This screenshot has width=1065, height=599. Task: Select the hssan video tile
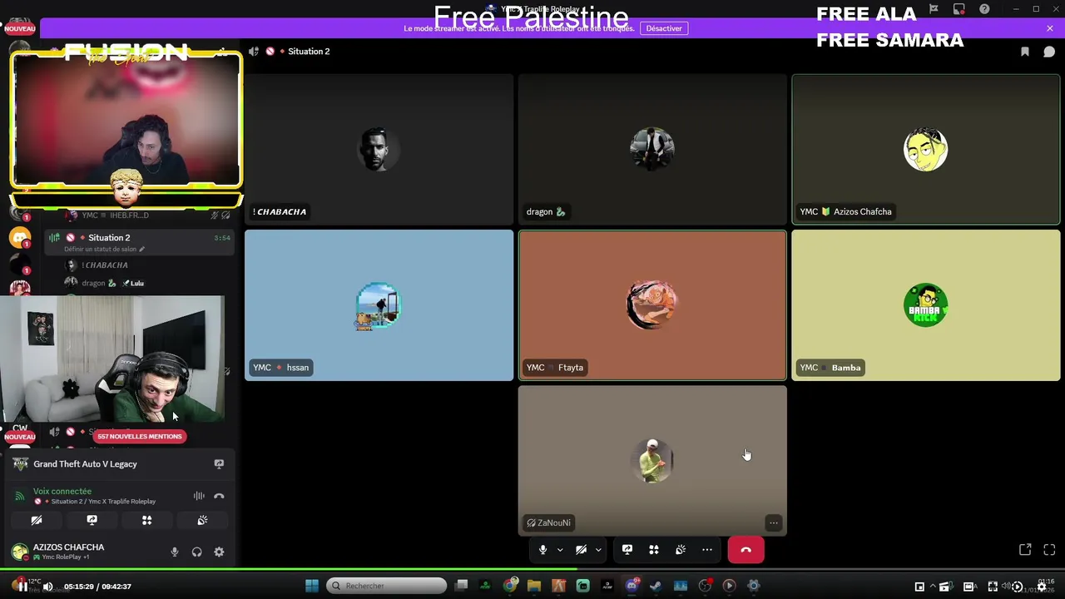coord(379,305)
